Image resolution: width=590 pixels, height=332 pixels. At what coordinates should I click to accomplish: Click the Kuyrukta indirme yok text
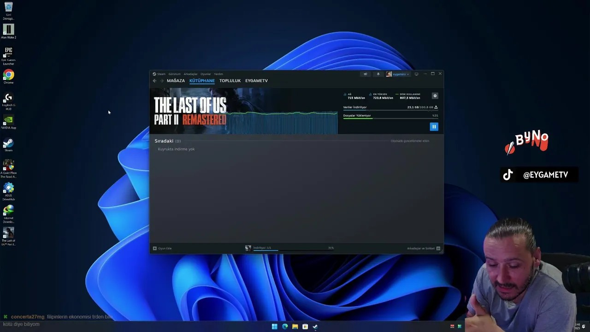[176, 149]
